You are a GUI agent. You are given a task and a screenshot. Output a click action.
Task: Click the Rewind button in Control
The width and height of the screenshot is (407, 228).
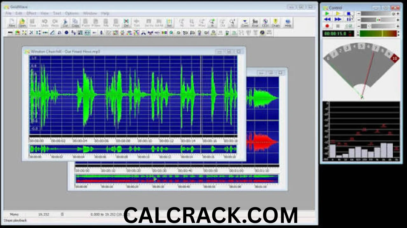[327, 20]
